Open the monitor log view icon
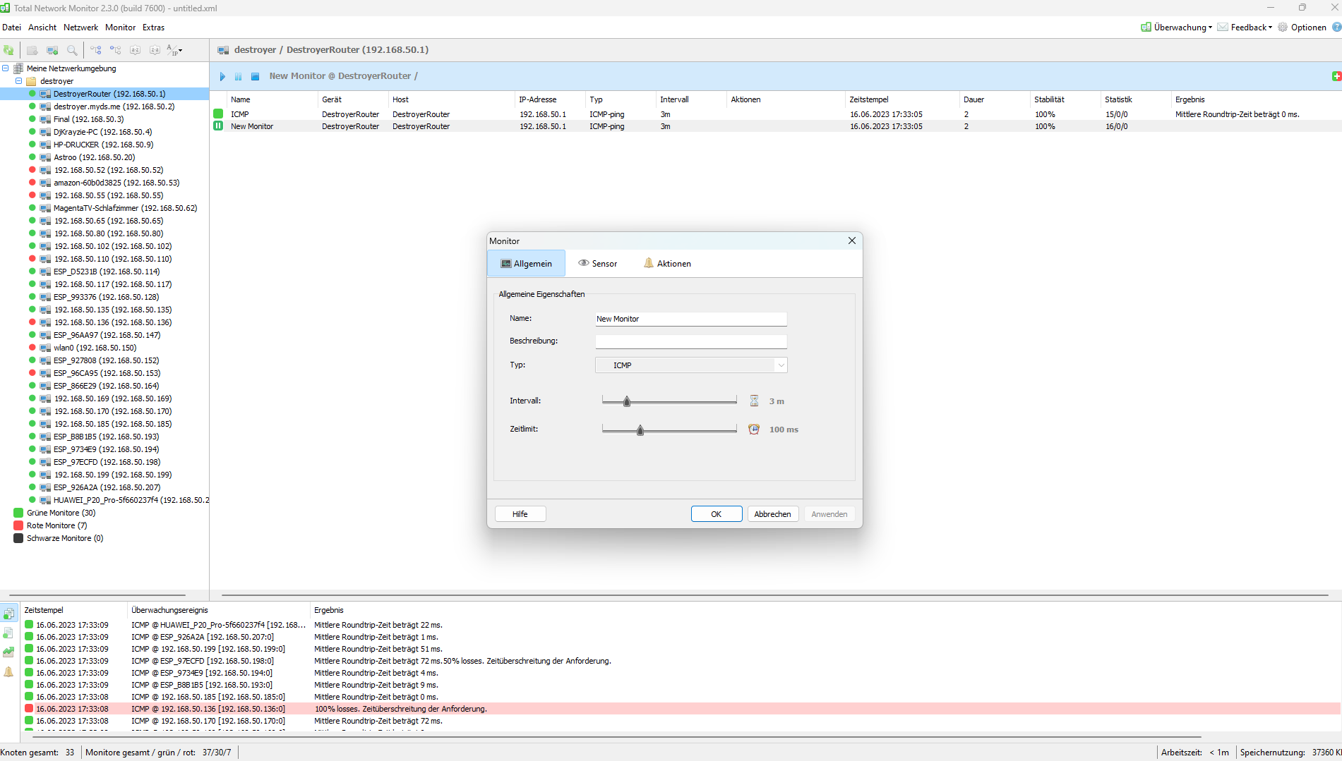1342x761 pixels. pyautogui.click(x=8, y=614)
